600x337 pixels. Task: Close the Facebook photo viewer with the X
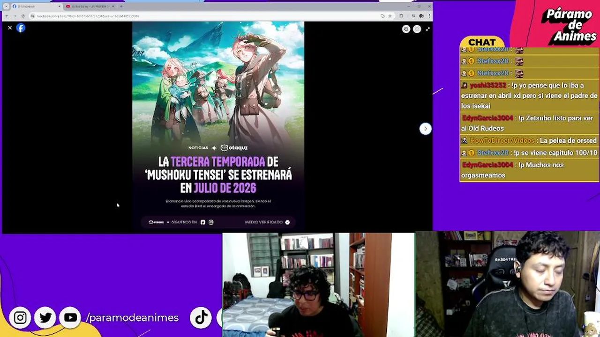[10, 28]
